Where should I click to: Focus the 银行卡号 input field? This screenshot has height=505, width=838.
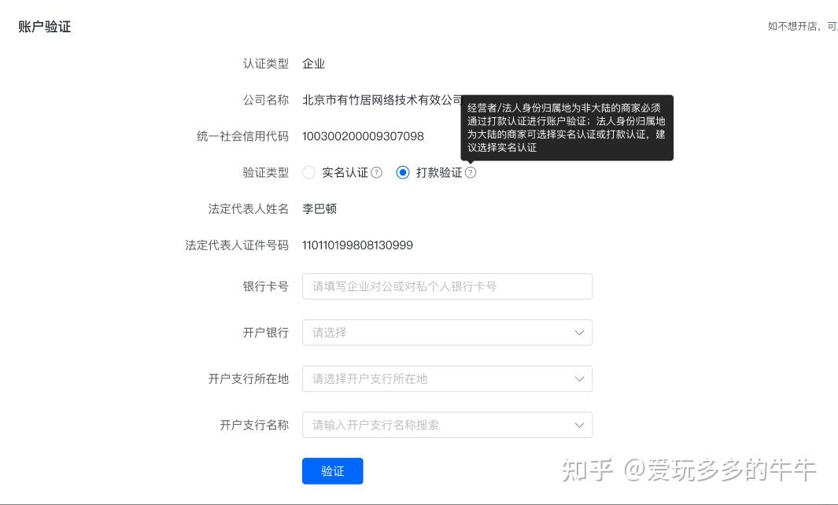tap(447, 286)
